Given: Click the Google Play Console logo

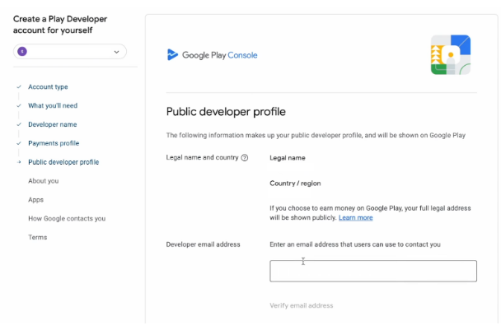Looking at the screenshot, I should tap(213, 55).
